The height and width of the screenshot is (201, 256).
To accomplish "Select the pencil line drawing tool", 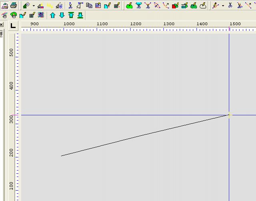I will (x=216, y=5).
